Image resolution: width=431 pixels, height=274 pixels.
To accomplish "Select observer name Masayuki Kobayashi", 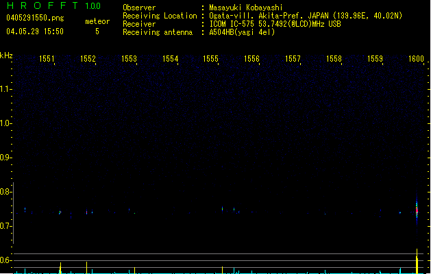I will tap(246, 8).
